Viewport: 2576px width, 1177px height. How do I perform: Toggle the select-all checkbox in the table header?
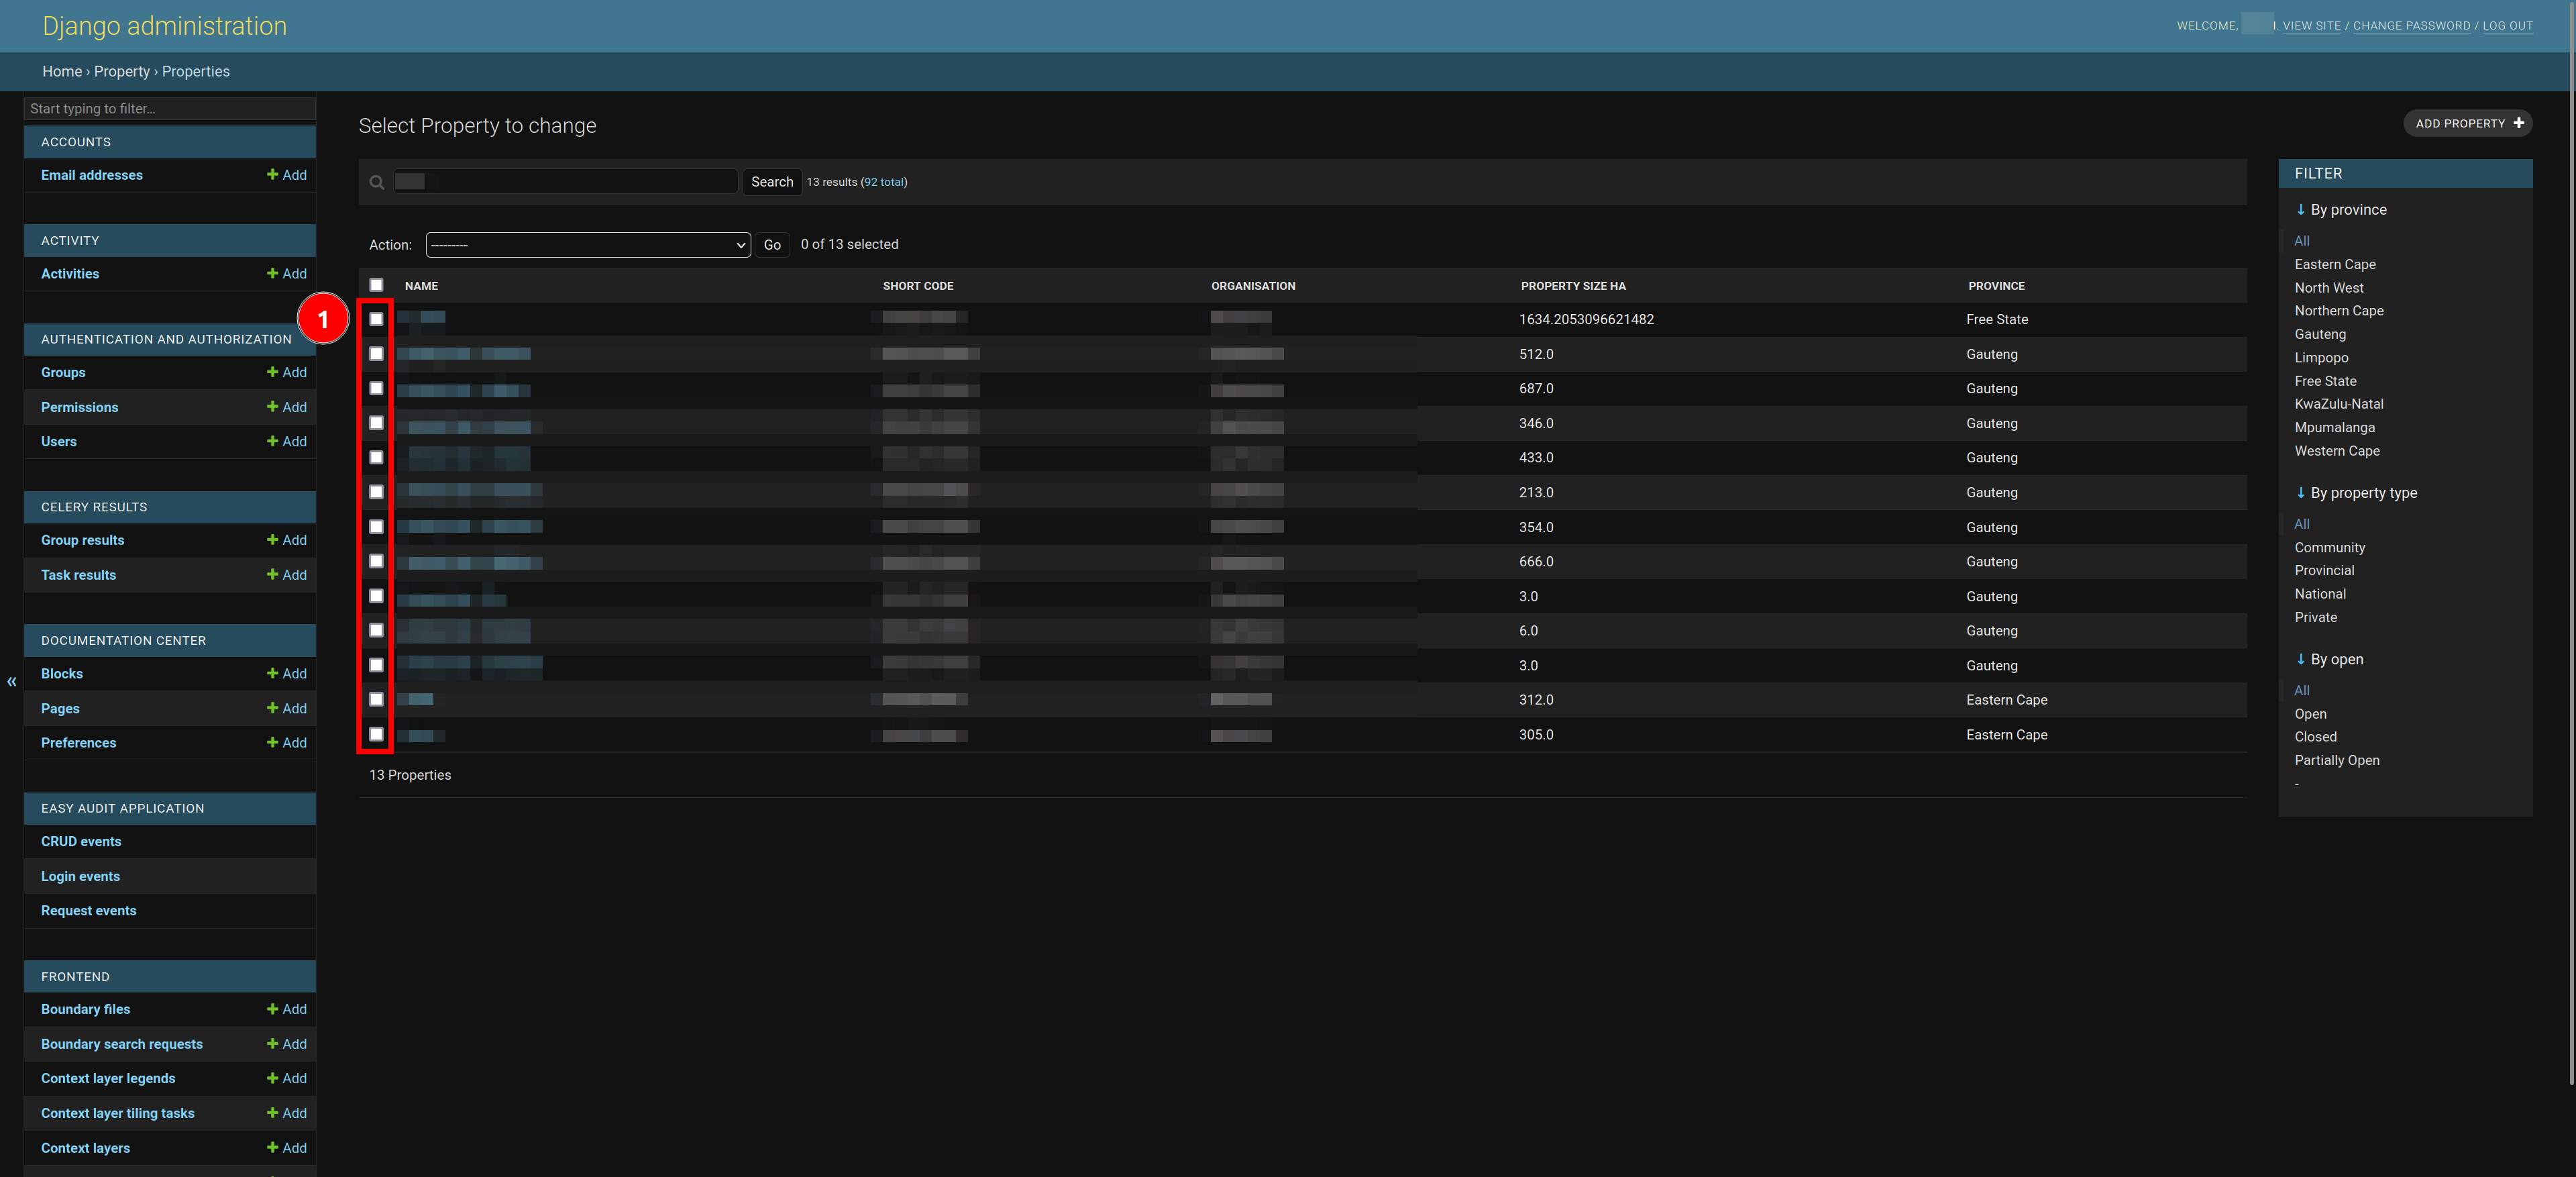[376, 285]
